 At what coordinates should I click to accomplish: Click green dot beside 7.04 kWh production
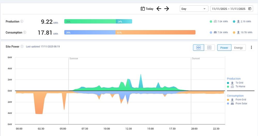click(211, 21)
